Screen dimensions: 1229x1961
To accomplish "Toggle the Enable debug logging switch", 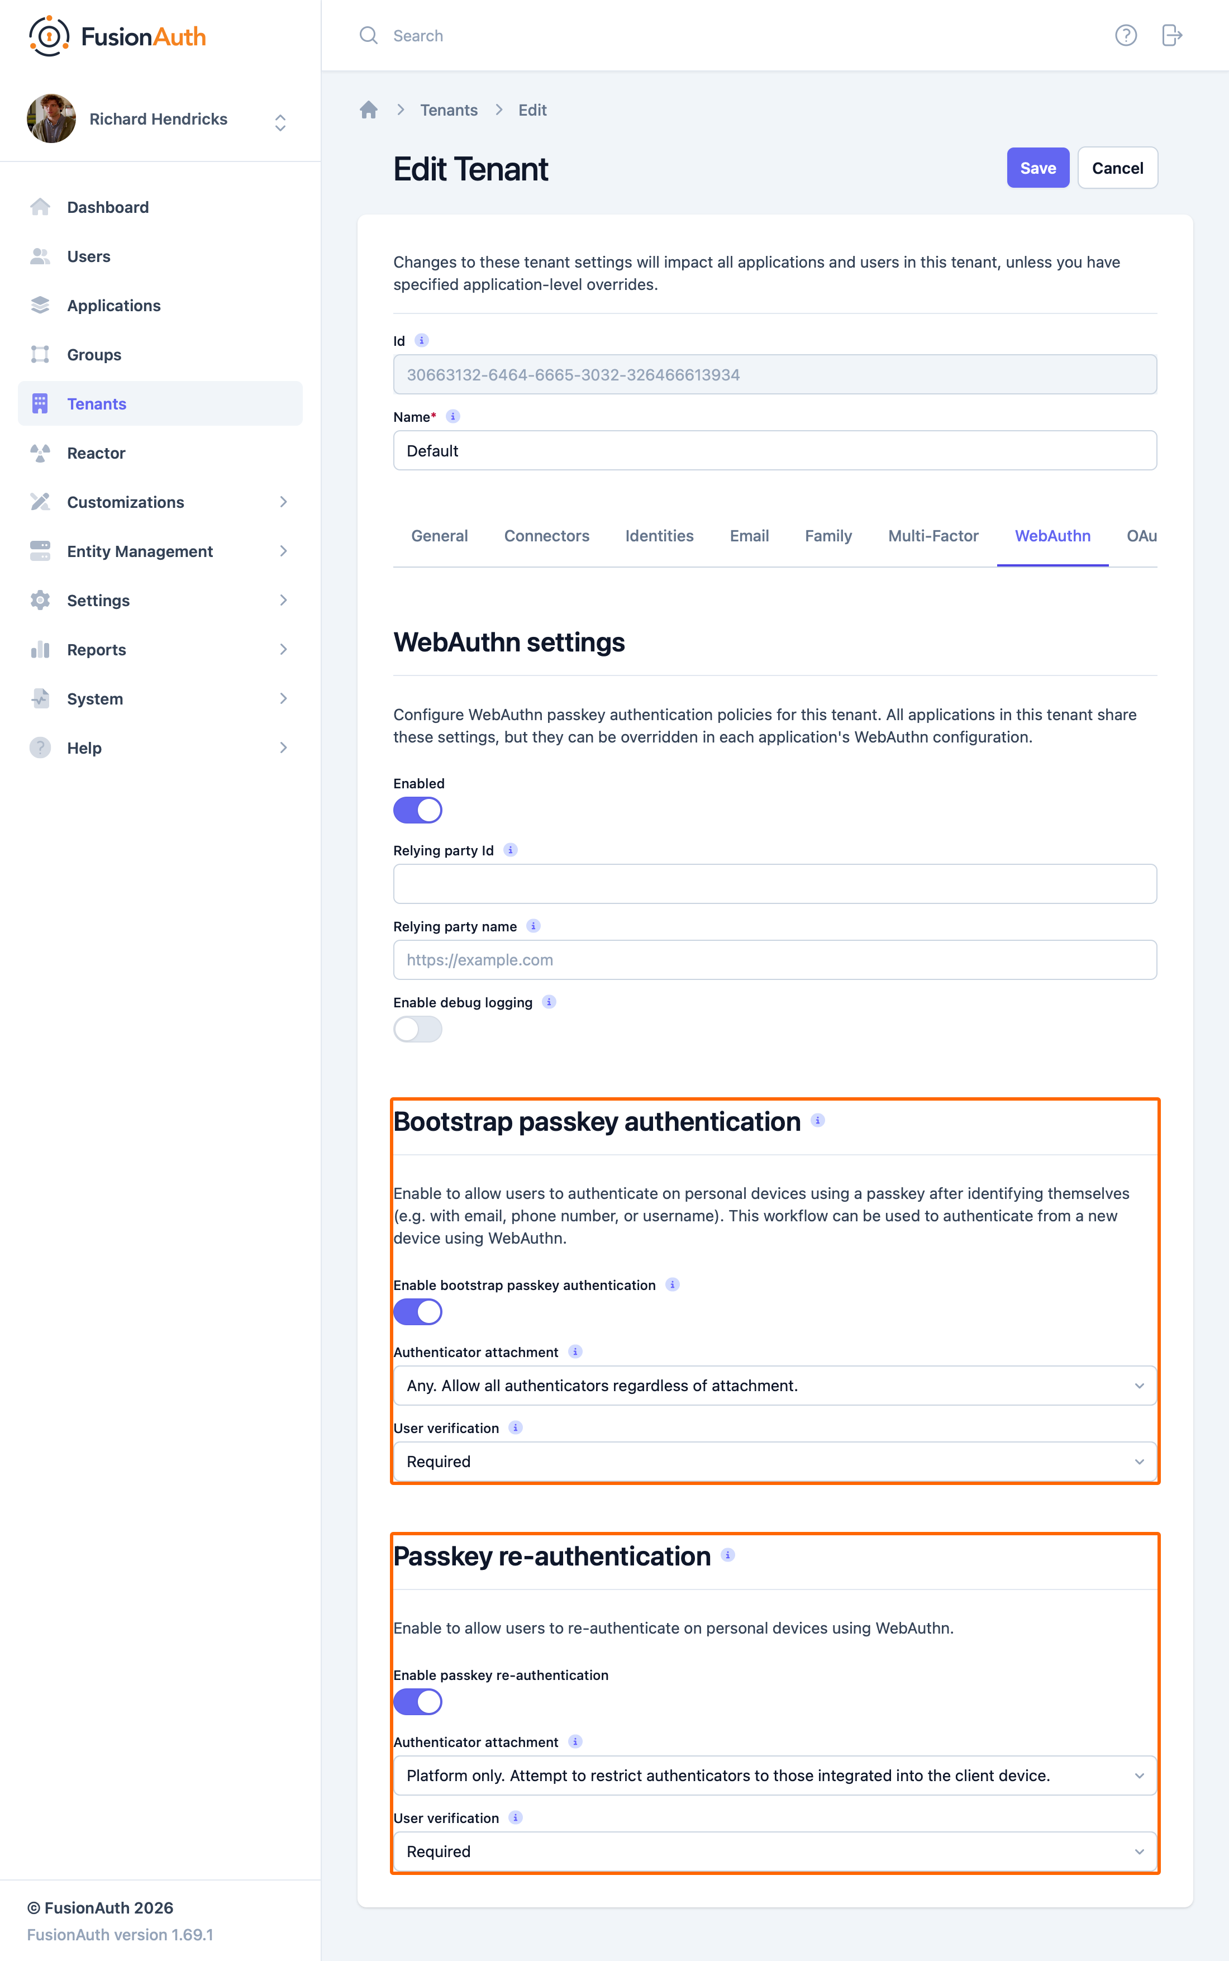I will pos(418,1030).
